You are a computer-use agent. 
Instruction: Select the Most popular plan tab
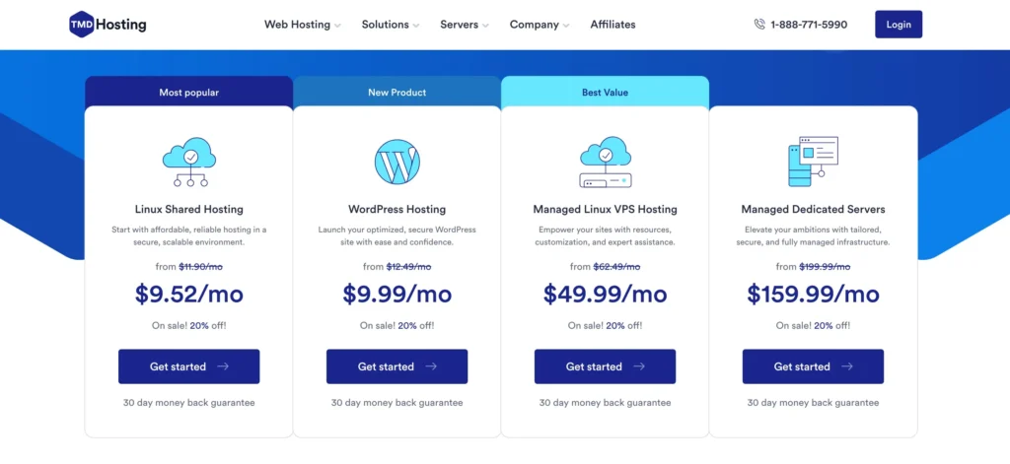[x=189, y=93]
